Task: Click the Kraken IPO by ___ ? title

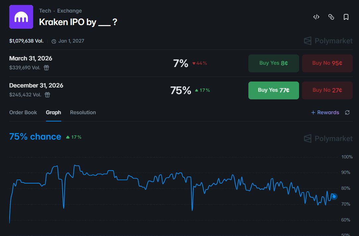Action: tap(78, 22)
